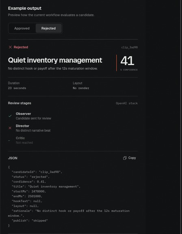Viewport: 182px width, 234px height.
Task: Click the clip_3ad90 identifier at top right
Action: click(130, 47)
